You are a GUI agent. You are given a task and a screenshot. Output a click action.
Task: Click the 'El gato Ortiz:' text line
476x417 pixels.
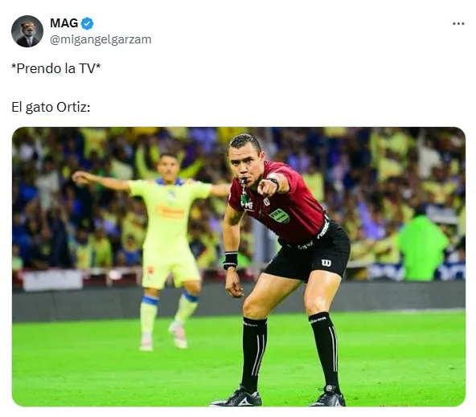click(51, 107)
